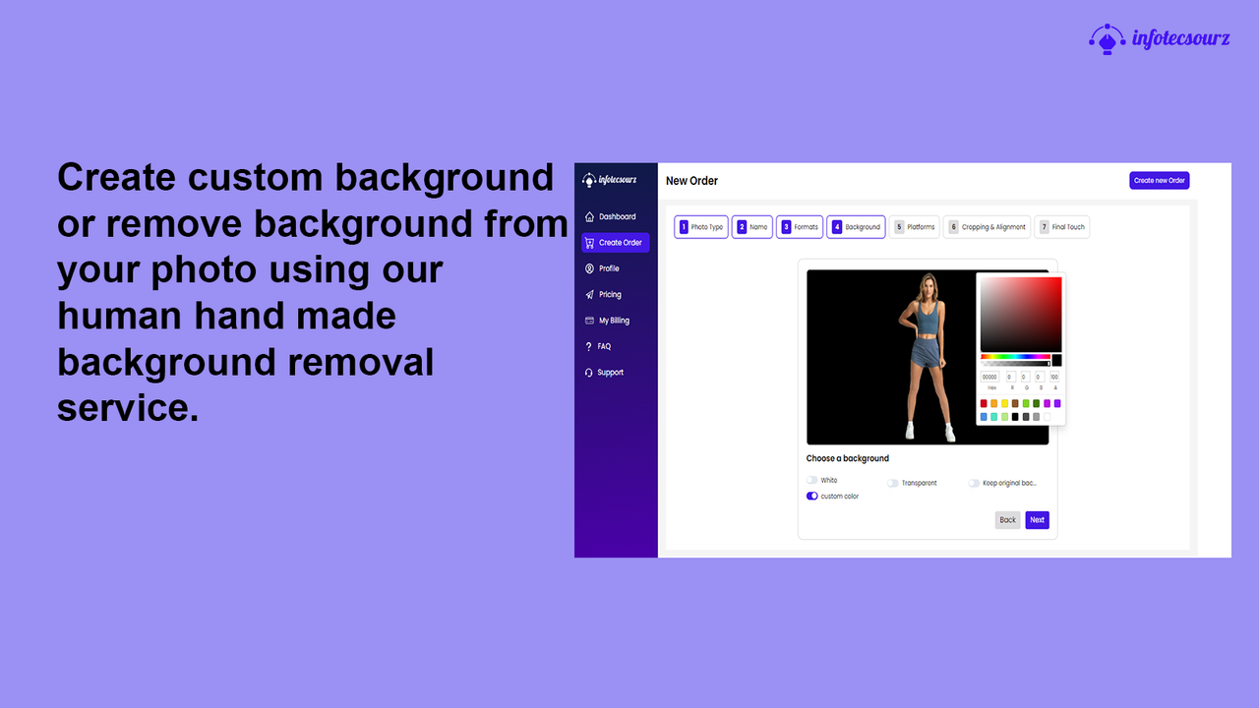Open FAQ via the question mark icon
1259x708 pixels.
[x=588, y=346]
